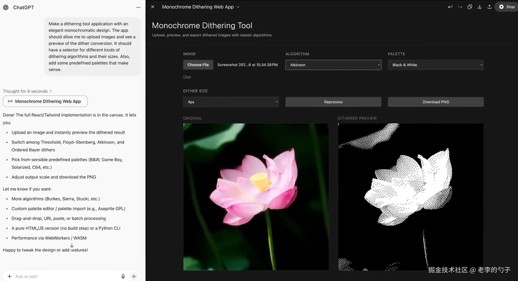Click the original lotus flower image

tap(256, 197)
